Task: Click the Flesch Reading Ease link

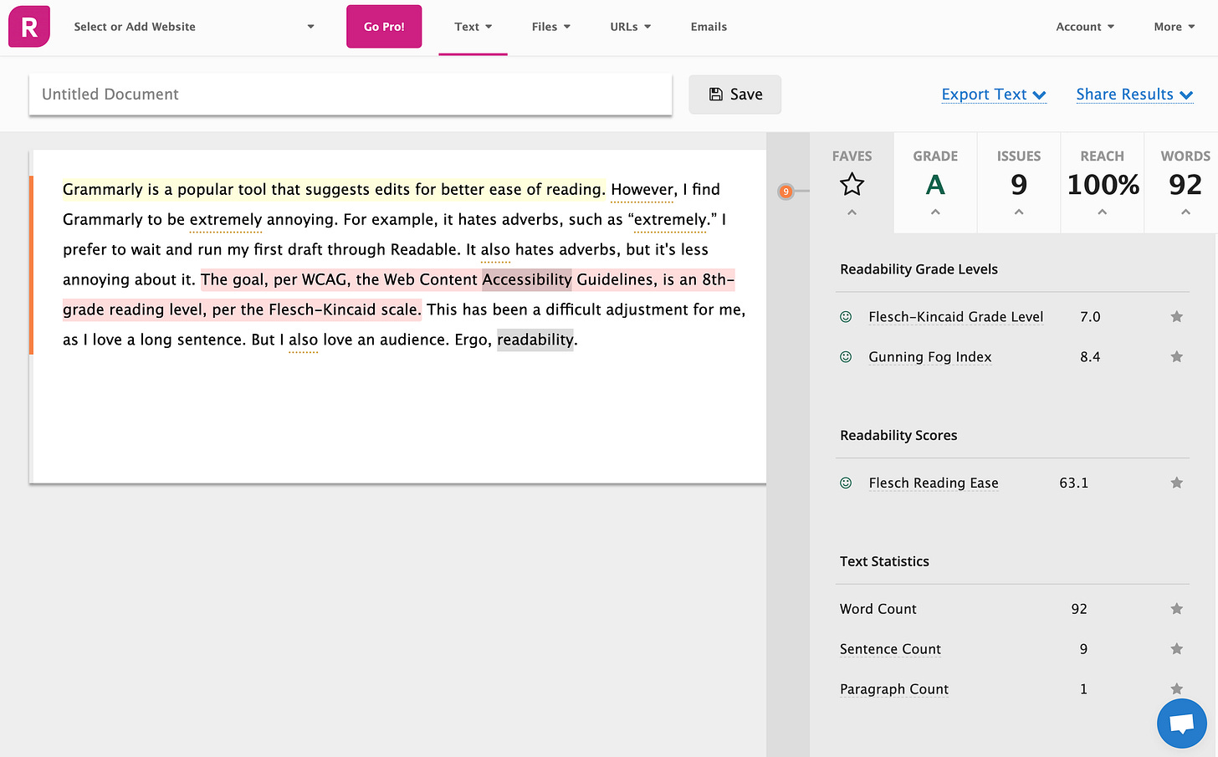Action: tap(934, 483)
